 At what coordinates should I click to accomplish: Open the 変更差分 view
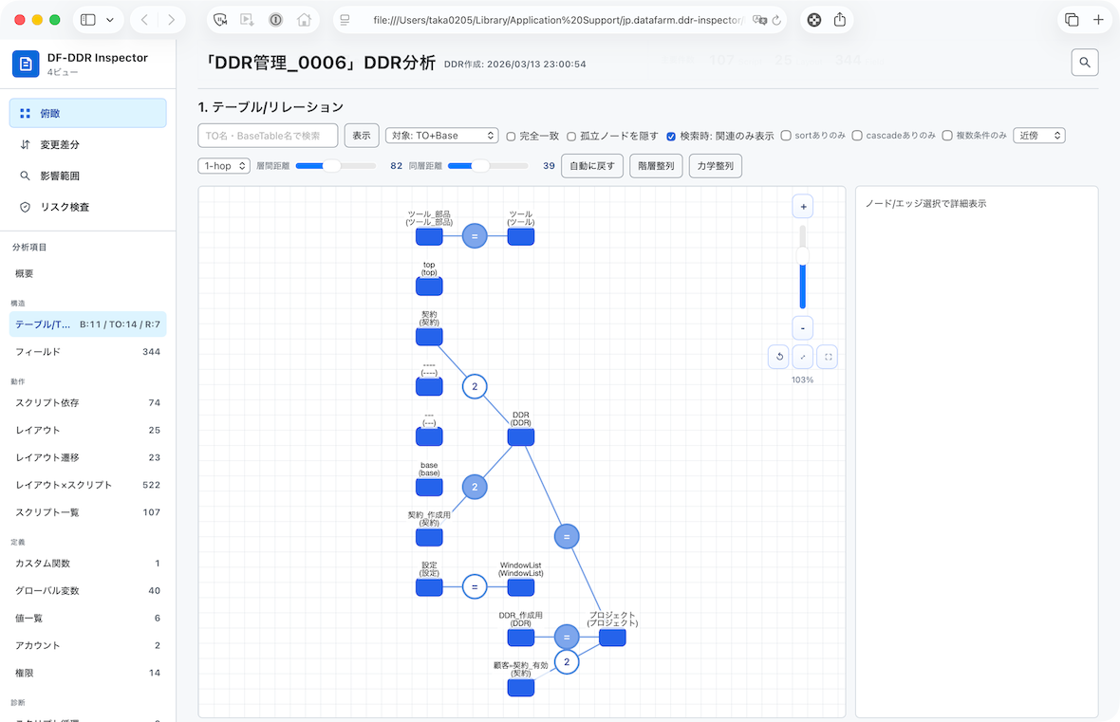click(x=88, y=144)
